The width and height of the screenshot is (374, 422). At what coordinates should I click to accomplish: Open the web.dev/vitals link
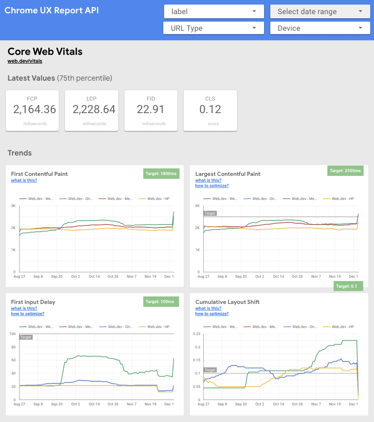[24, 61]
